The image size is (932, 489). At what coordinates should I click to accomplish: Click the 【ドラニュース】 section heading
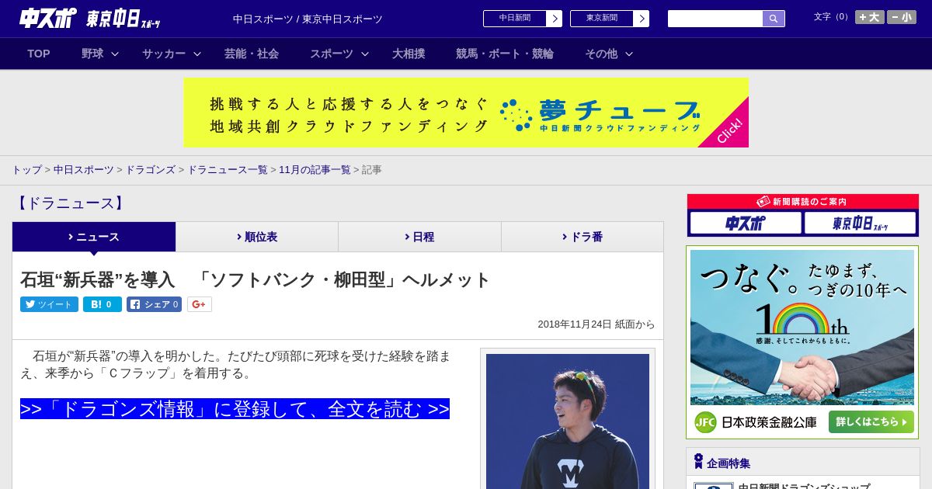click(69, 203)
